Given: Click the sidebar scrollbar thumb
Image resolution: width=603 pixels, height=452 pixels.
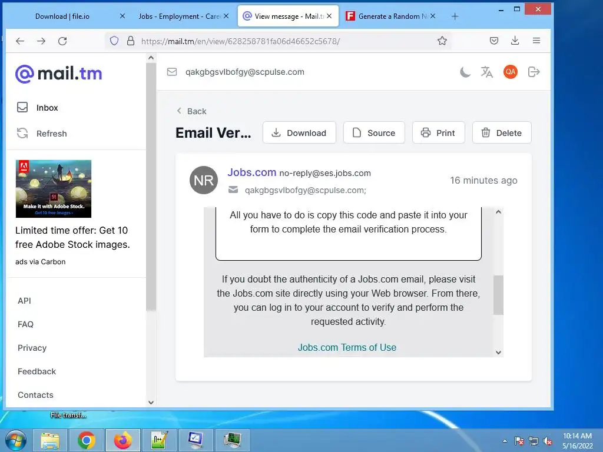Looking at the screenshot, I should 151,187.
